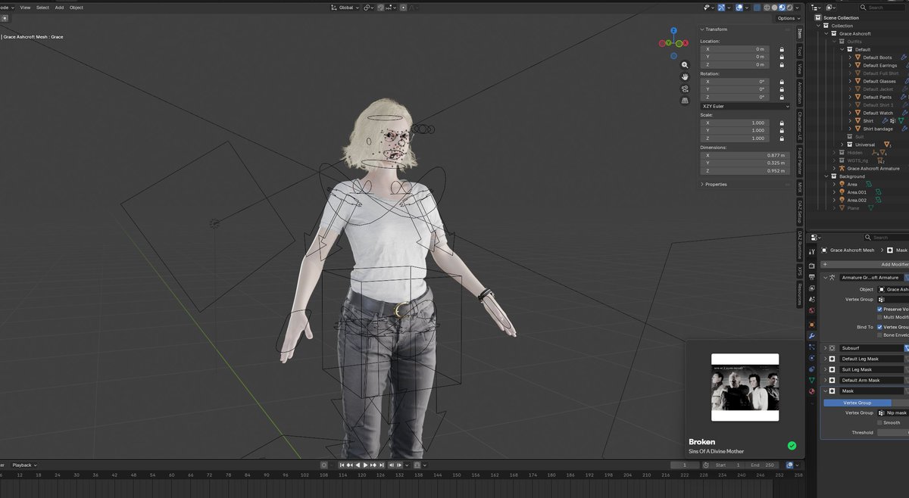Expand the Suit Leg Mask modifier
Screen dimensions: 909x498
[x=825, y=369]
